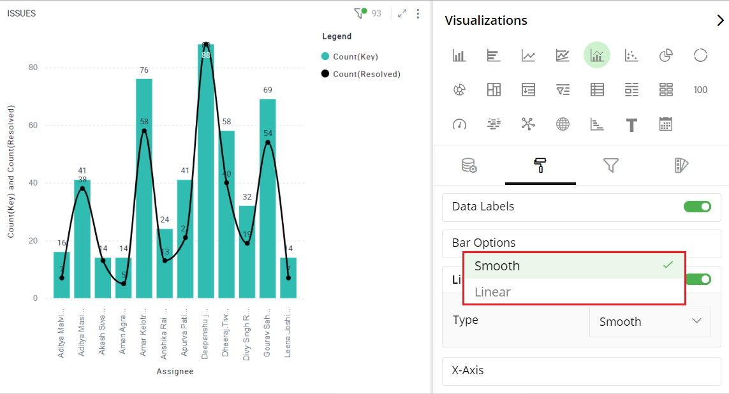Open the chart filter icon showing 93
The image size is (729, 394).
click(361, 13)
